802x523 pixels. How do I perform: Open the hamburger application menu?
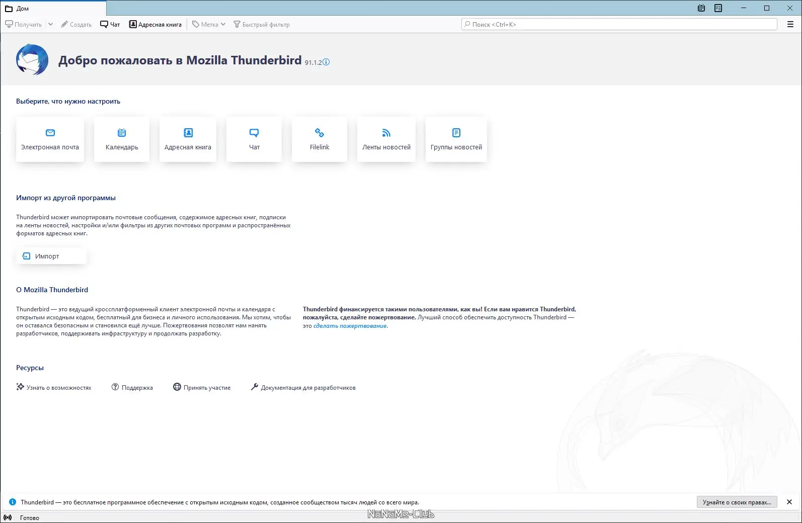pyautogui.click(x=790, y=24)
